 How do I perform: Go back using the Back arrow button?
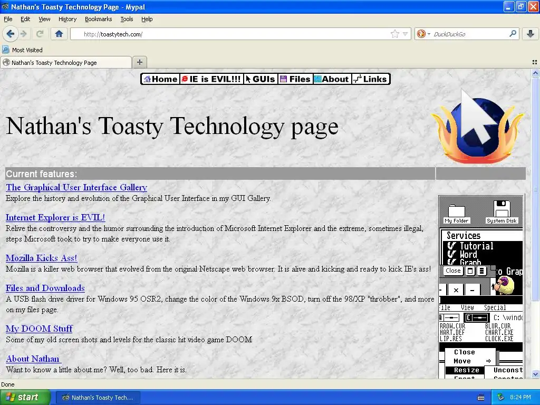[10, 34]
